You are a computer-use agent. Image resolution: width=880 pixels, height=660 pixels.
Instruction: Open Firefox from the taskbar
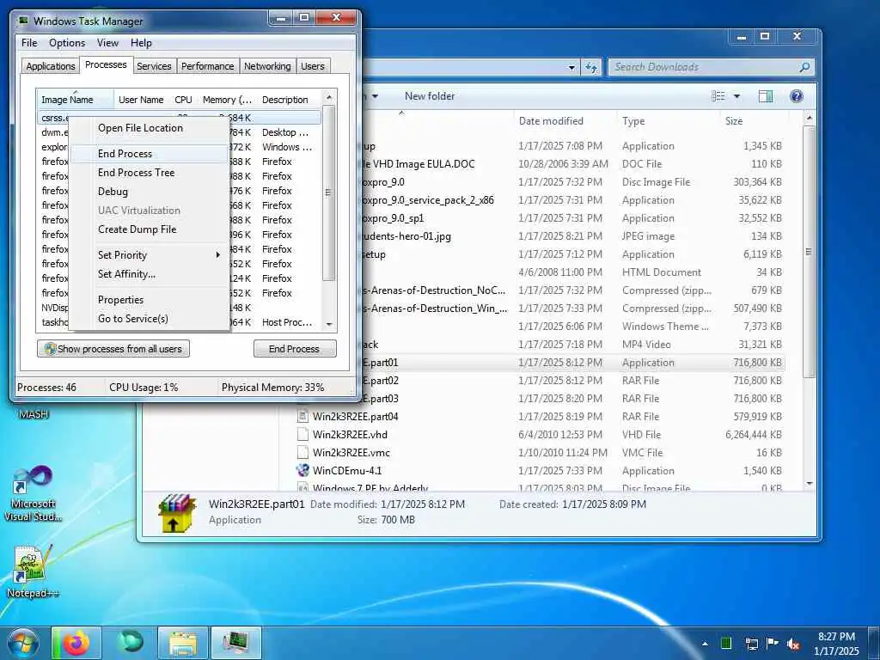click(x=76, y=643)
